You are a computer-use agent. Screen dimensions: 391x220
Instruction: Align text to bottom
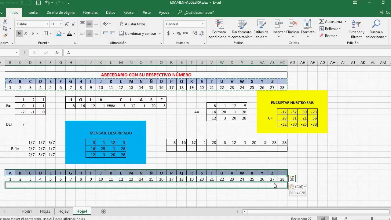(96, 24)
